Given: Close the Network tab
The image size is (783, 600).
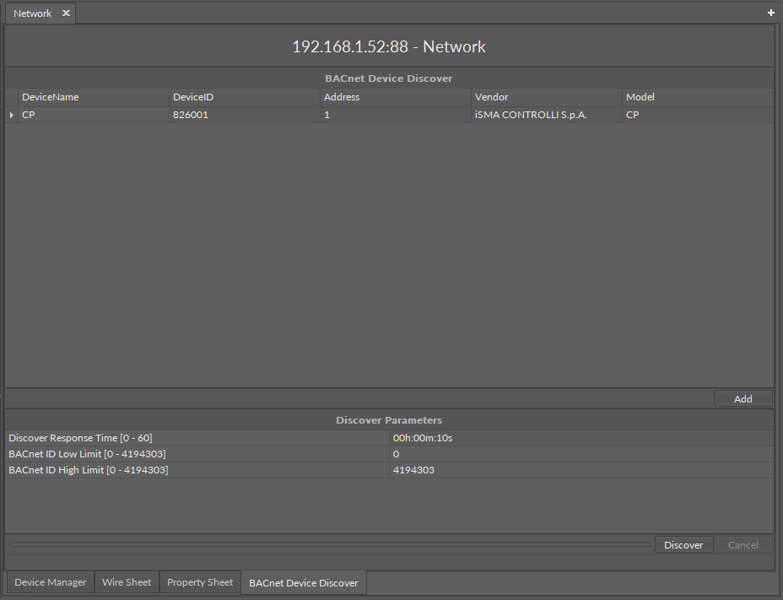Looking at the screenshot, I should pos(66,14).
